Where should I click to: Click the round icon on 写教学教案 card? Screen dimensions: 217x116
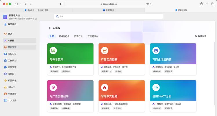pos(53,50)
